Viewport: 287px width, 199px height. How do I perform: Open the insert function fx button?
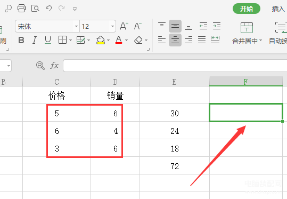(x=54, y=66)
